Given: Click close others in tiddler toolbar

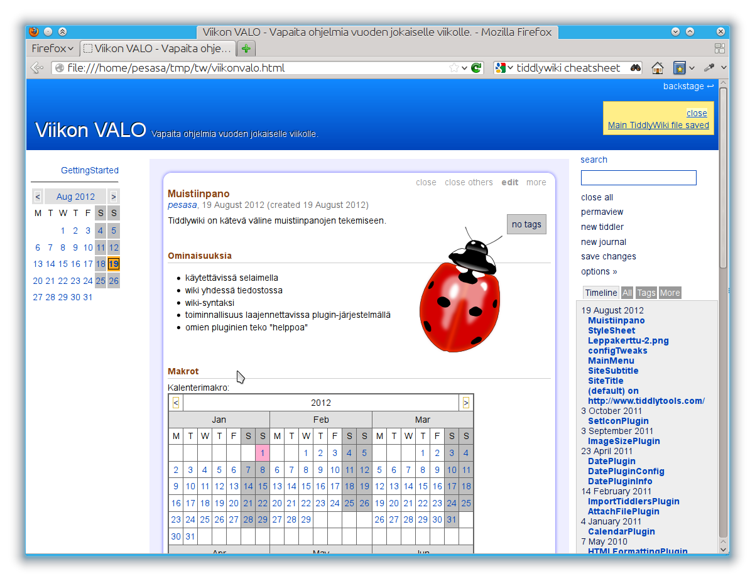Looking at the screenshot, I should [x=469, y=182].
